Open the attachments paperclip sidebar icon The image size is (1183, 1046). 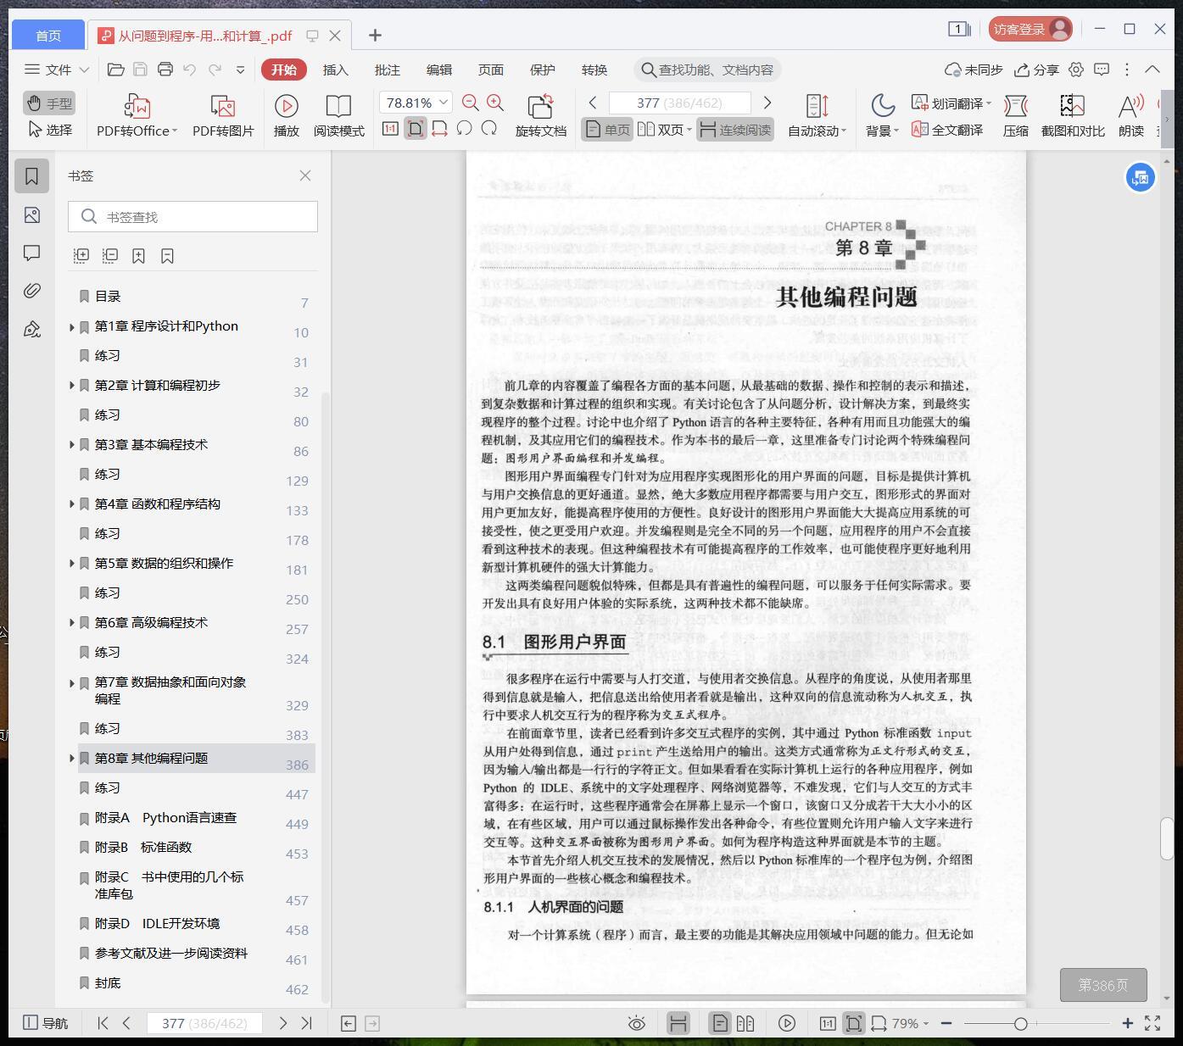[x=31, y=291]
